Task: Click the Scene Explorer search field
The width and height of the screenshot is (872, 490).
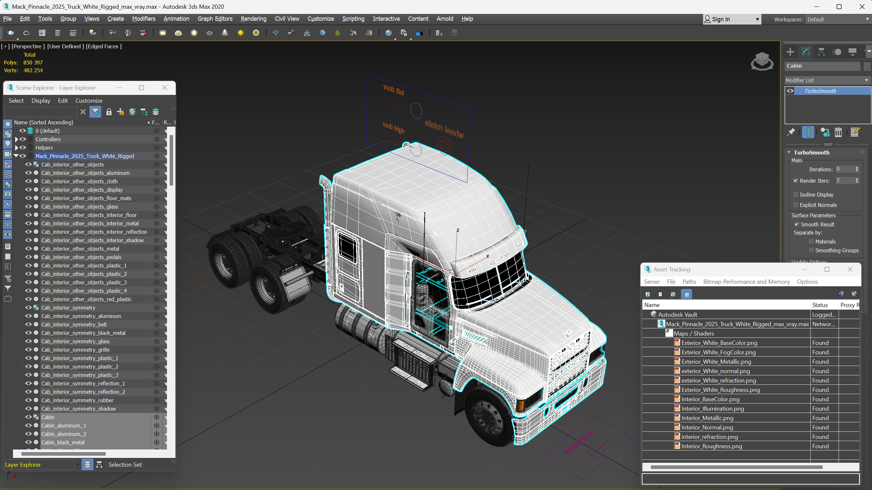Action: tap(41, 112)
